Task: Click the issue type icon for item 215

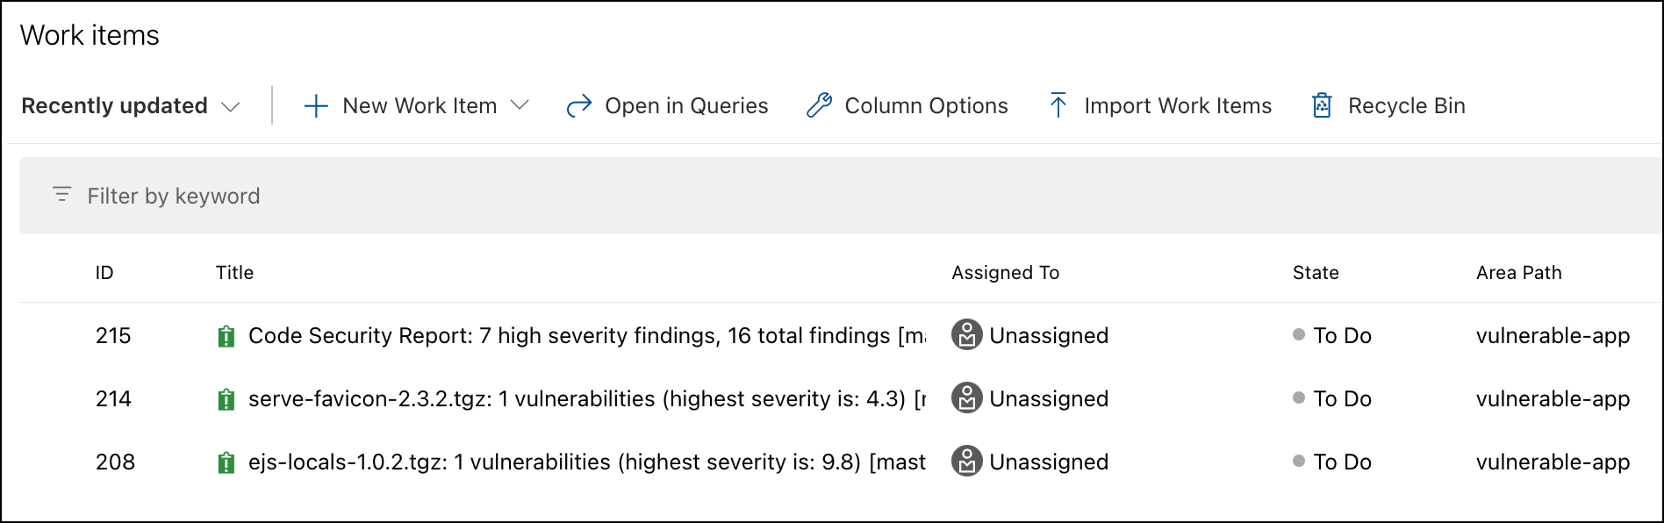Action: pyautogui.click(x=226, y=336)
